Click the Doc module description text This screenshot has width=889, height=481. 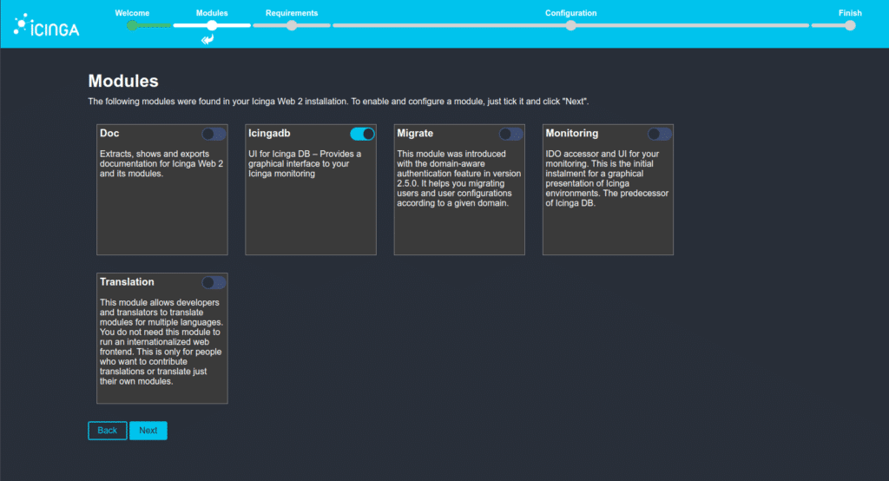click(161, 164)
